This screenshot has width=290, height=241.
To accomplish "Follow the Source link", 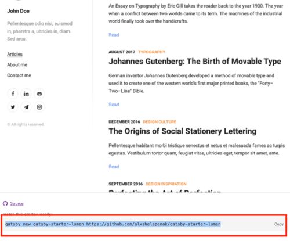I will [17, 203].
